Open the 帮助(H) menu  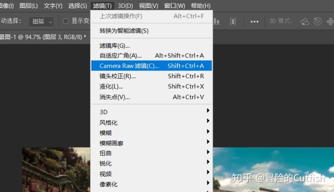click(x=201, y=6)
